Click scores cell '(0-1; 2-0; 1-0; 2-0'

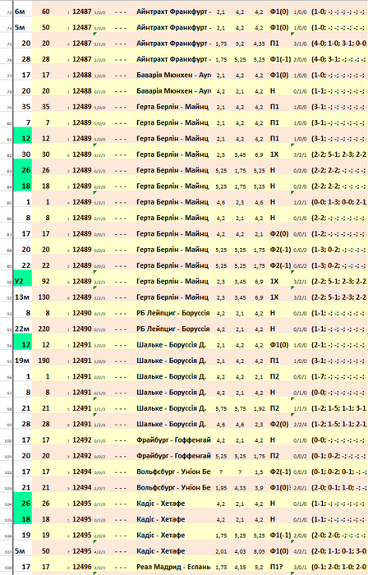339,568
